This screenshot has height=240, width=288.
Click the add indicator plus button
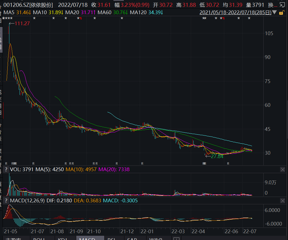click(176, 239)
